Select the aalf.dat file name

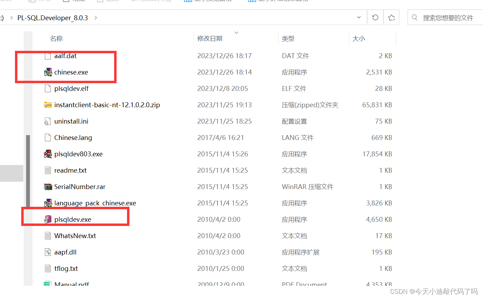65,56
